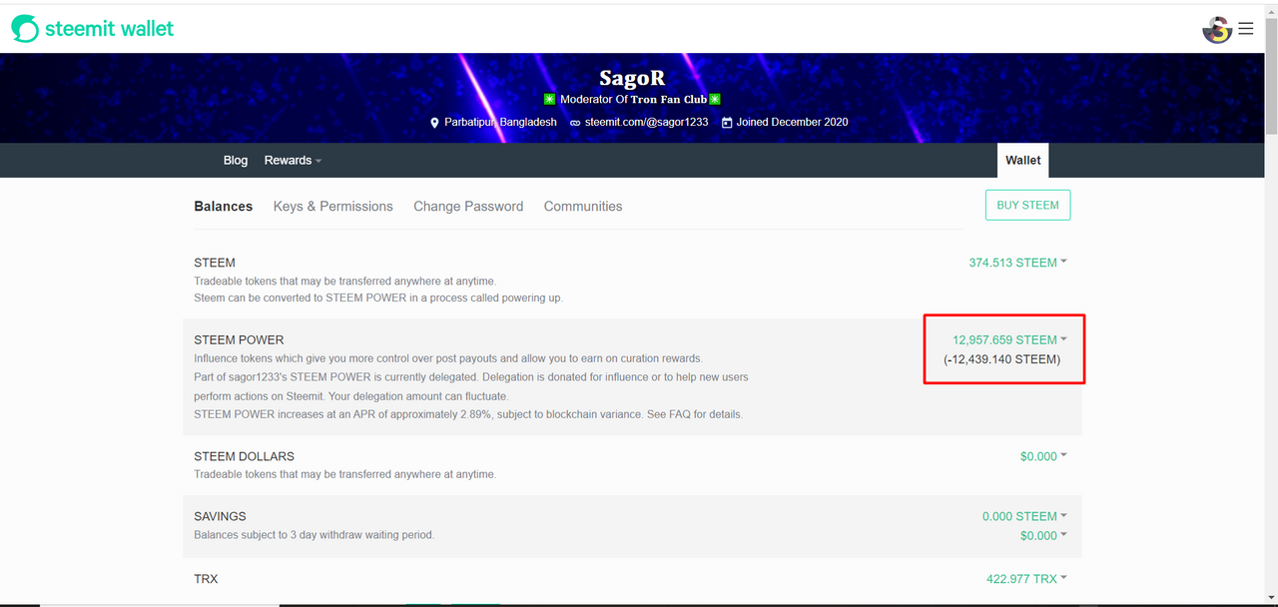Click the 'Balances subject to 3 day withdraw' text

[314, 535]
